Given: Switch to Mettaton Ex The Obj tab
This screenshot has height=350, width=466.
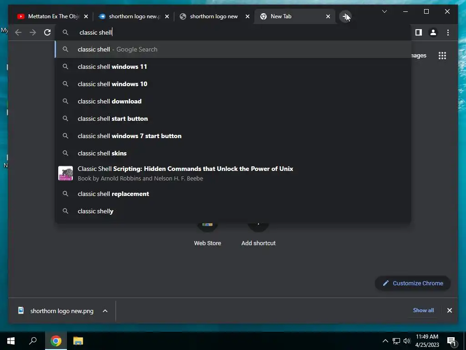Looking at the screenshot, I should click(53, 16).
